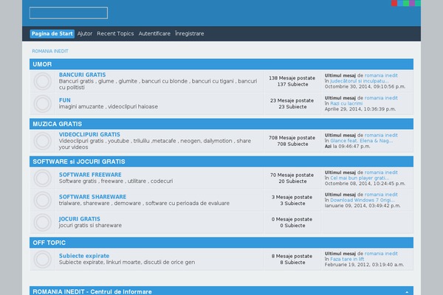Collapse the Centrul de Informare section arrow
443x295 pixels.
[x=407, y=292]
